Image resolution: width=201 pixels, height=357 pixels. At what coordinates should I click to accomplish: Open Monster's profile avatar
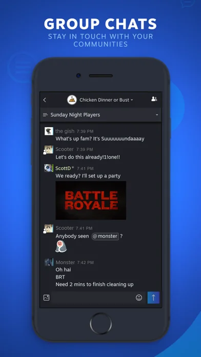49,262
